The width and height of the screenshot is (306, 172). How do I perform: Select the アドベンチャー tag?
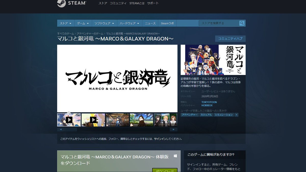coord(190,115)
